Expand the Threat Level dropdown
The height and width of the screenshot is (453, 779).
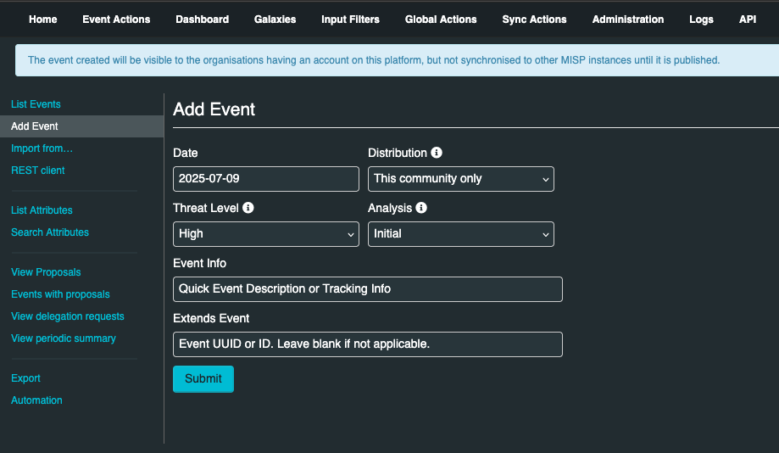(x=265, y=234)
